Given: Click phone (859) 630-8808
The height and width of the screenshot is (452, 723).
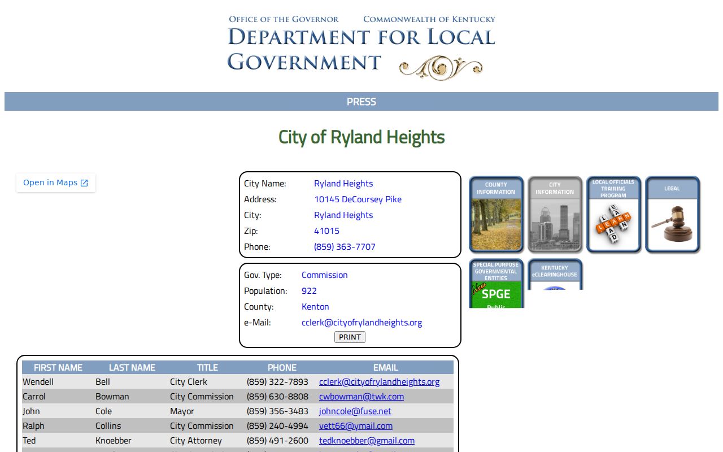Looking at the screenshot, I should (277, 397).
